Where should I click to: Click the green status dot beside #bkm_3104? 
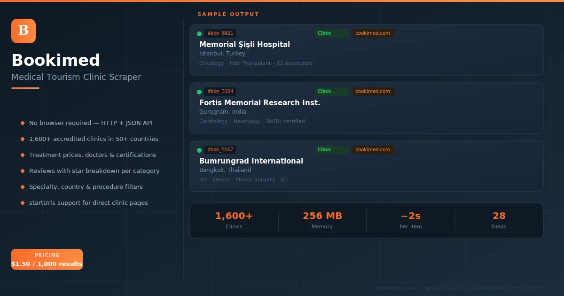point(199,92)
